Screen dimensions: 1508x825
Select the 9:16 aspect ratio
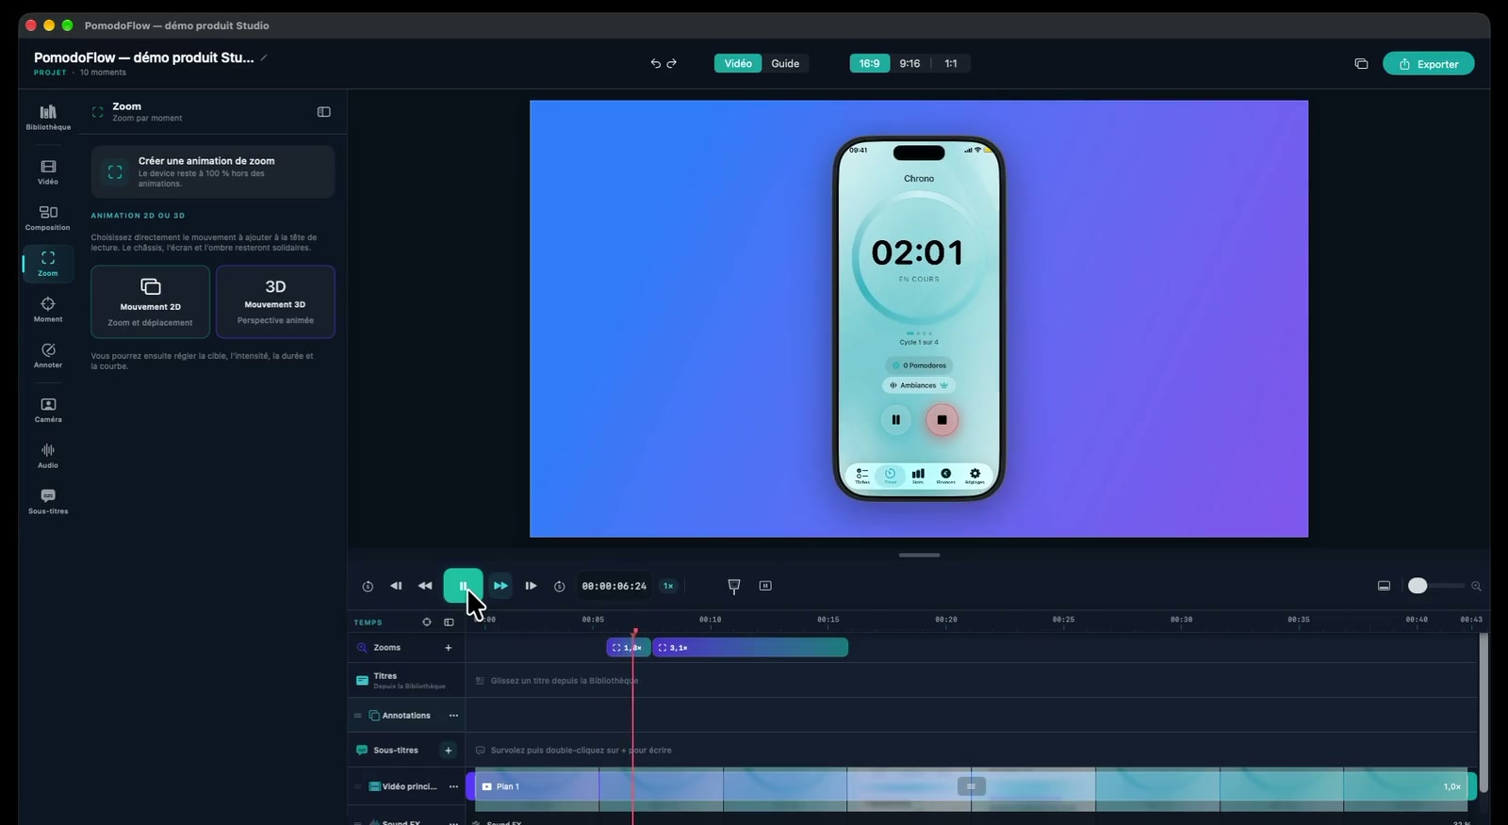(x=910, y=63)
